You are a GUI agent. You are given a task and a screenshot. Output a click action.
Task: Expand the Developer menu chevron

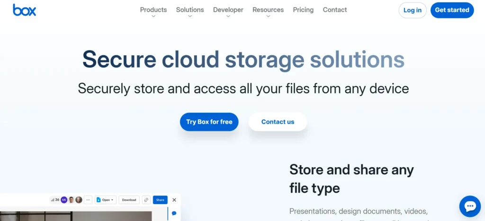[x=228, y=17]
